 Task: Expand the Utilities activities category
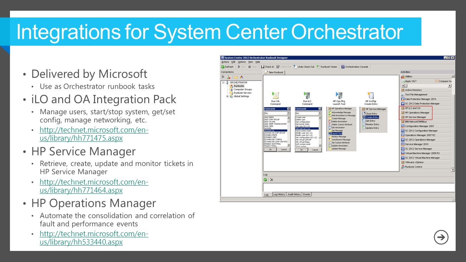pos(426,76)
